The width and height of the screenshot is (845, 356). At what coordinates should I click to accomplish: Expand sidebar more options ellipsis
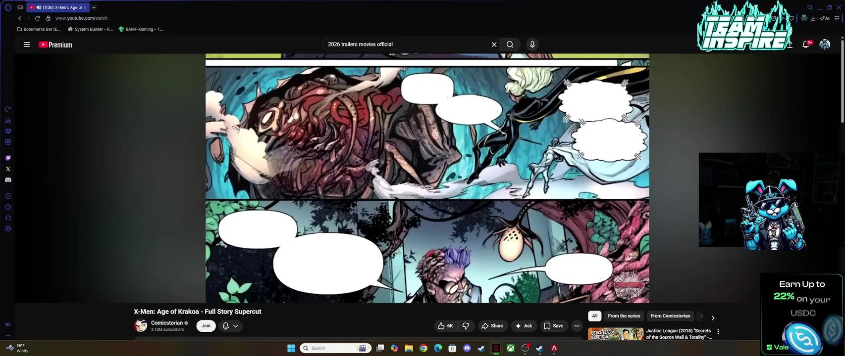pos(8,335)
